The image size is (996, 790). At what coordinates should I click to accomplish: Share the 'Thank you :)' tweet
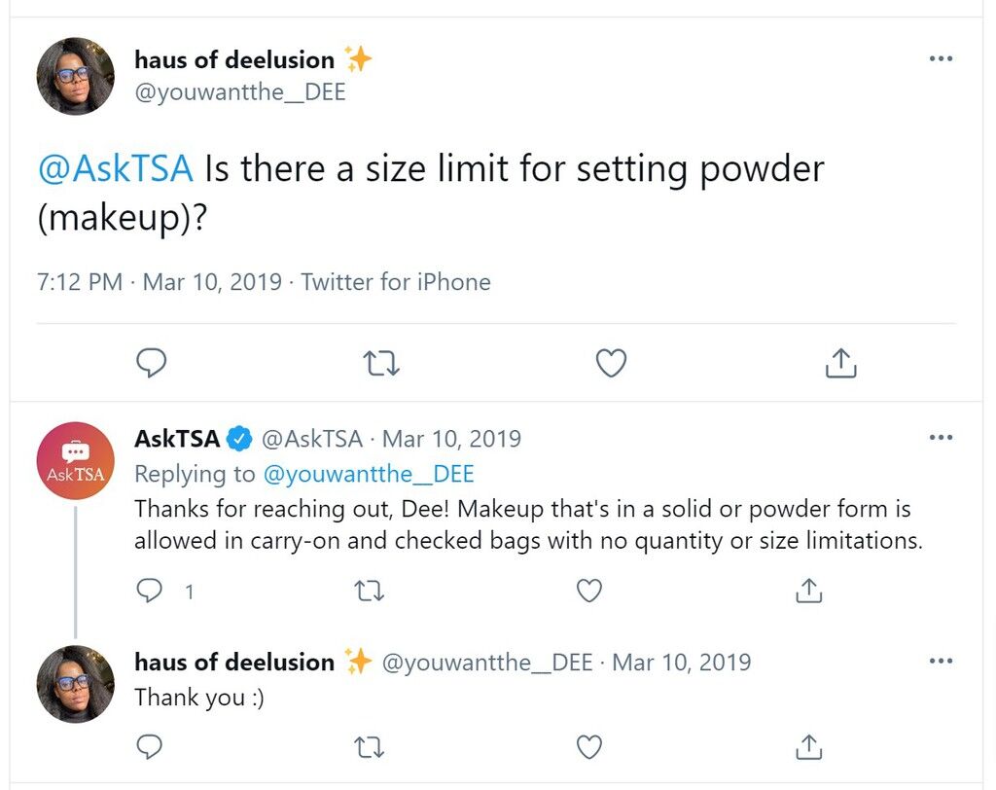pos(808,747)
